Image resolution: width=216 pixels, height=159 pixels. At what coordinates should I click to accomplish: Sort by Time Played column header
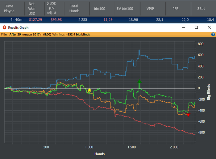pos(12,9)
